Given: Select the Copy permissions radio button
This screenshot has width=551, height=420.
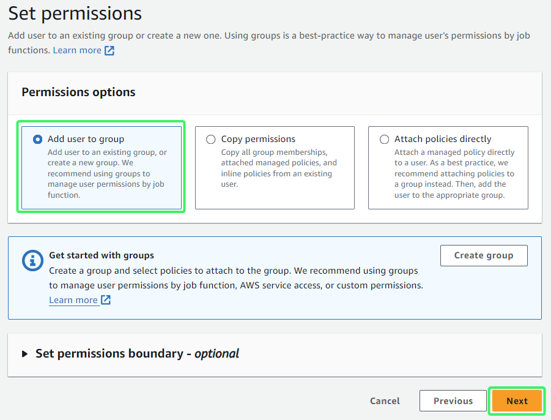Looking at the screenshot, I should click(211, 140).
